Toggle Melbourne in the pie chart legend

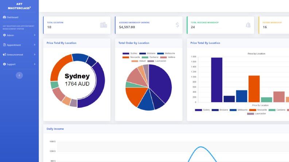(166, 53)
